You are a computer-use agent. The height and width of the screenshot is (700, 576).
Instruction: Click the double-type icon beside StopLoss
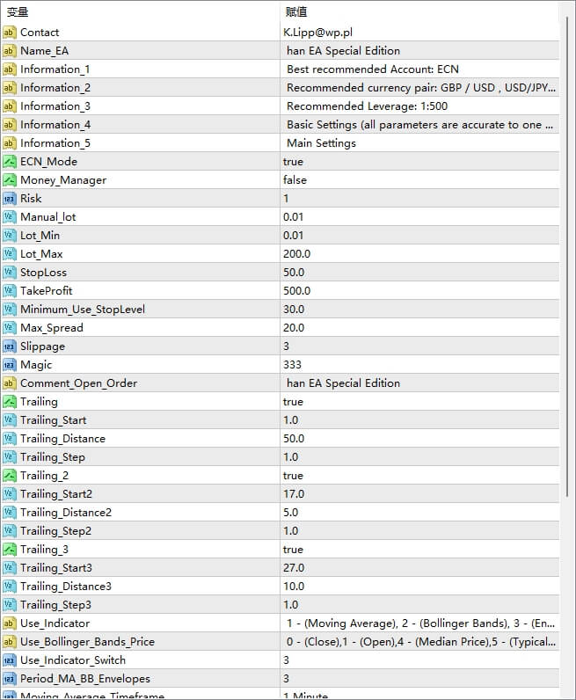[x=10, y=273]
